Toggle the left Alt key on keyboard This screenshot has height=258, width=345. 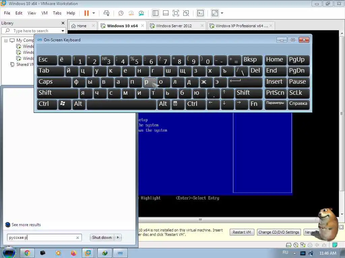coord(79,104)
